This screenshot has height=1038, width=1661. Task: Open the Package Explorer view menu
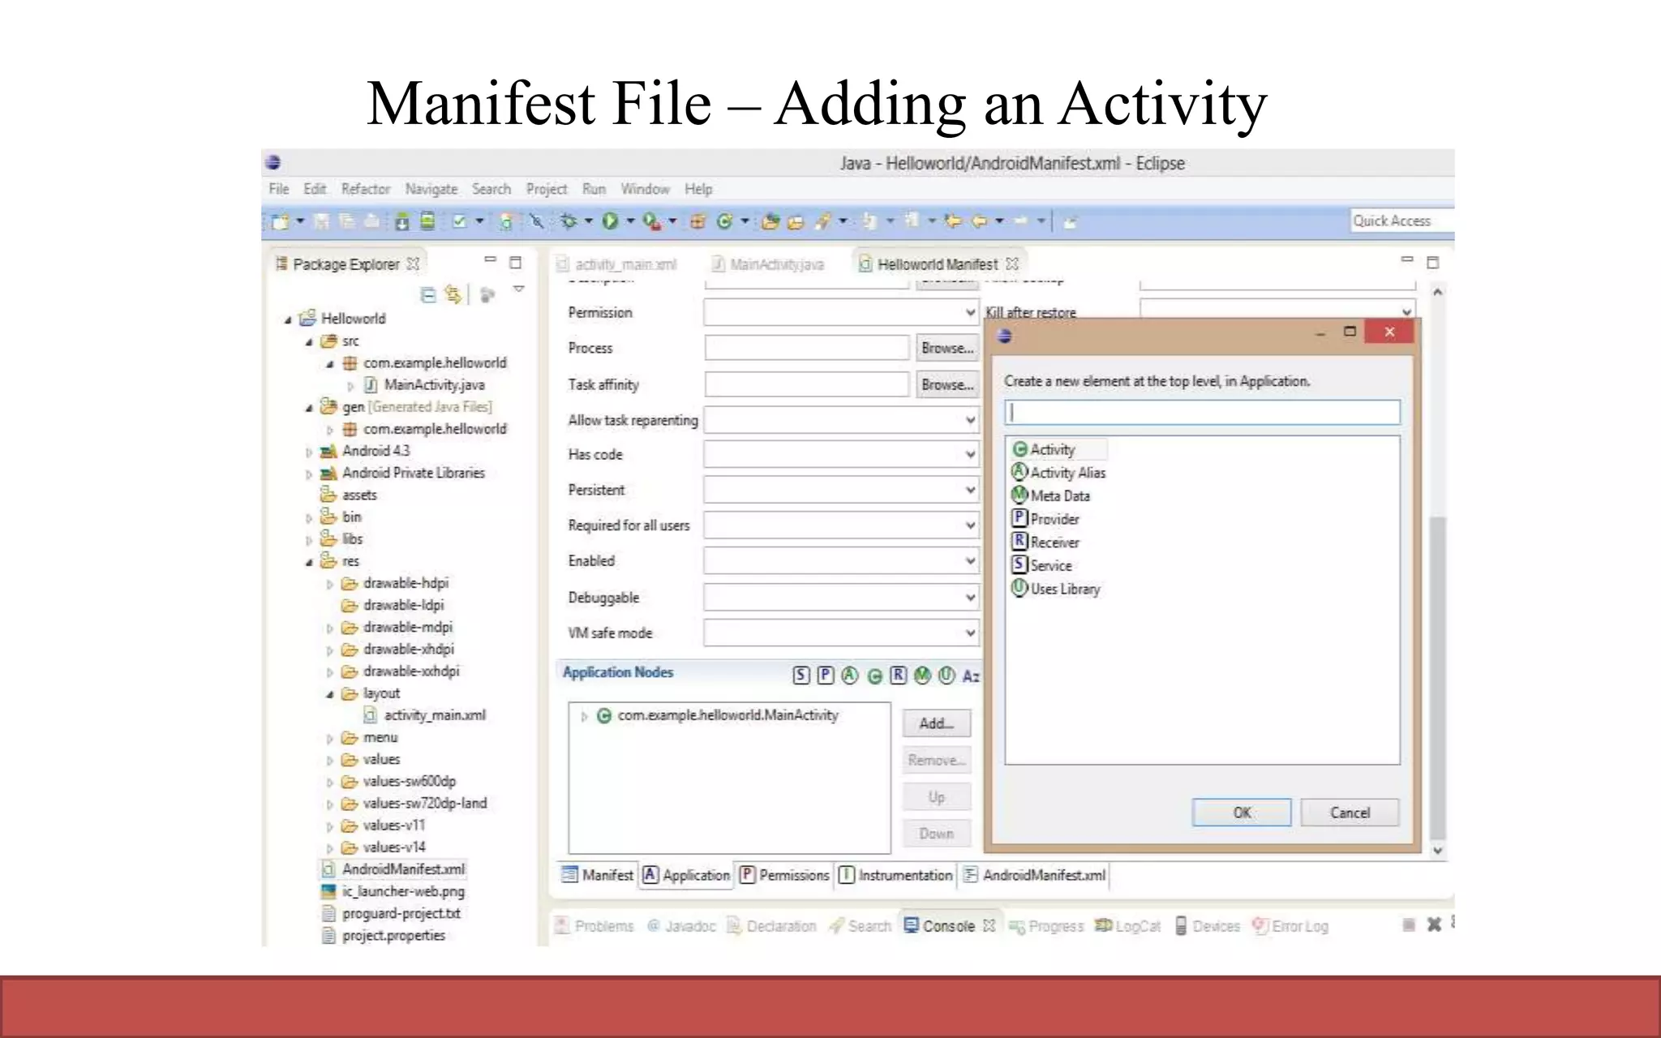click(x=519, y=289)
